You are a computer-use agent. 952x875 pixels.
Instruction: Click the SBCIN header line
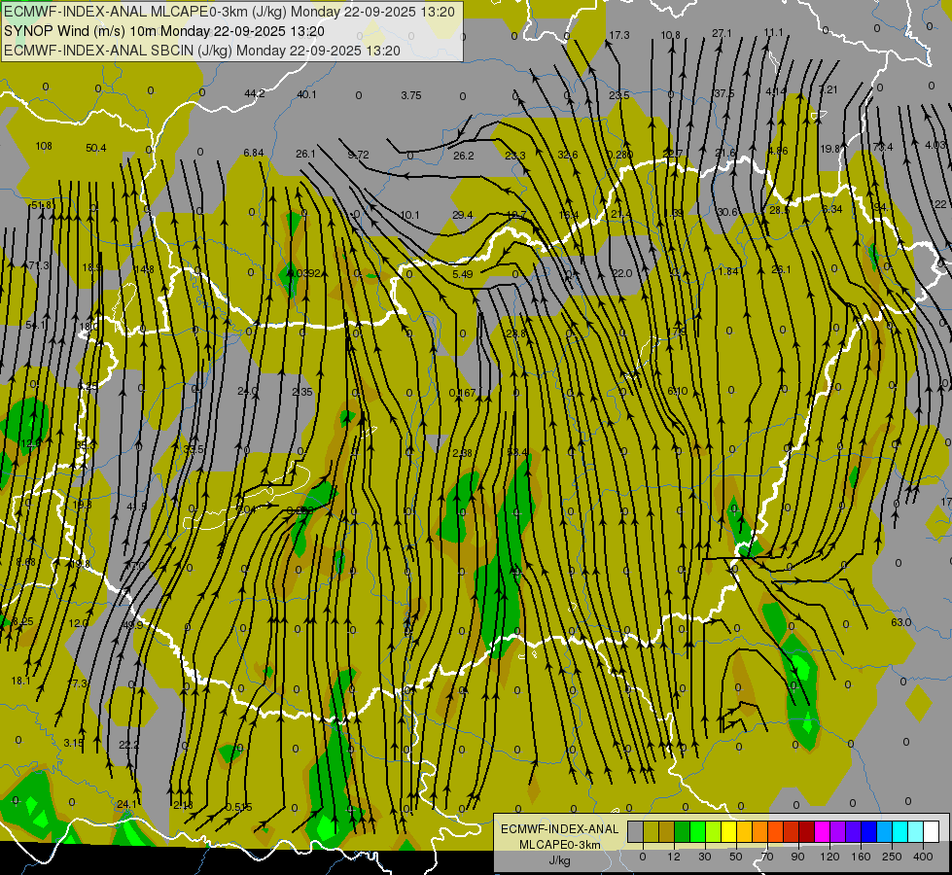pyautogui.click(x=202, y=51)
